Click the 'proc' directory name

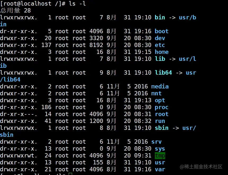(161, 107)
